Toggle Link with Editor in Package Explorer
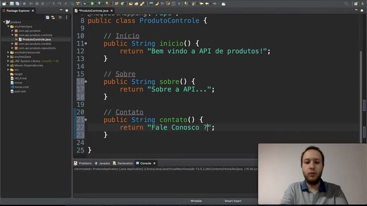This screenshot has width=367, height=206. click(x=53, y=17)
